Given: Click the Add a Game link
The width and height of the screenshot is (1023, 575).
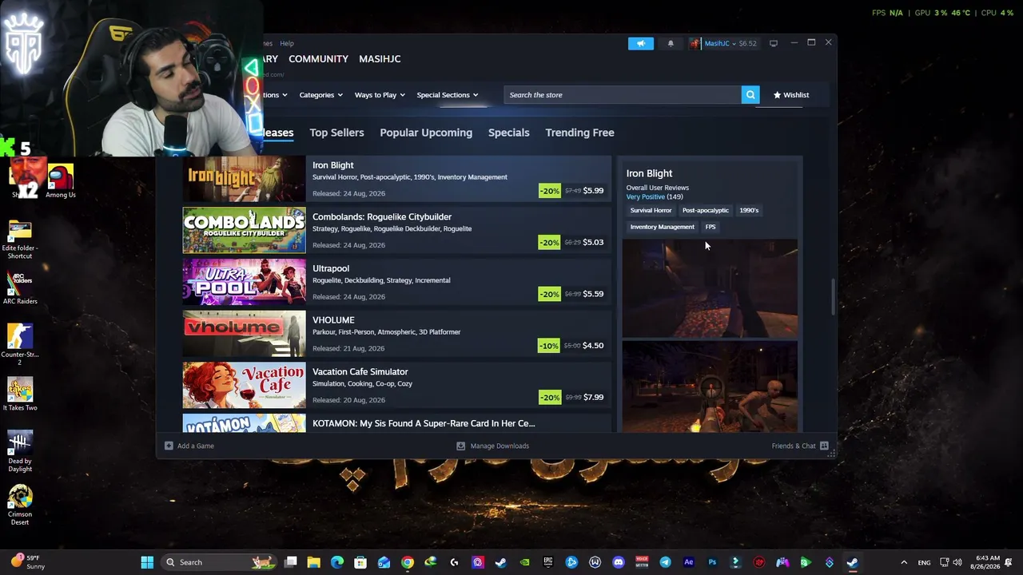Looking at the screenshot, I should coord(196,446).
